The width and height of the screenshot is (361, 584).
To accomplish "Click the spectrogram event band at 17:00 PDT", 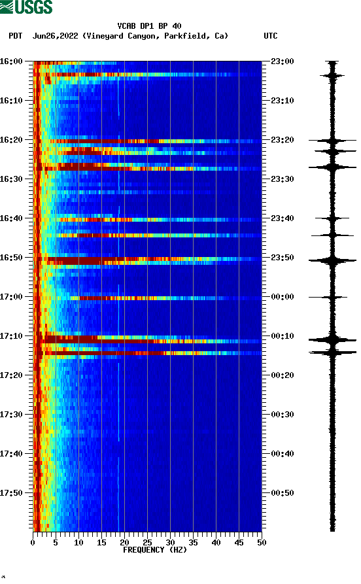I will pyautogui.click(x=148, y=298).
